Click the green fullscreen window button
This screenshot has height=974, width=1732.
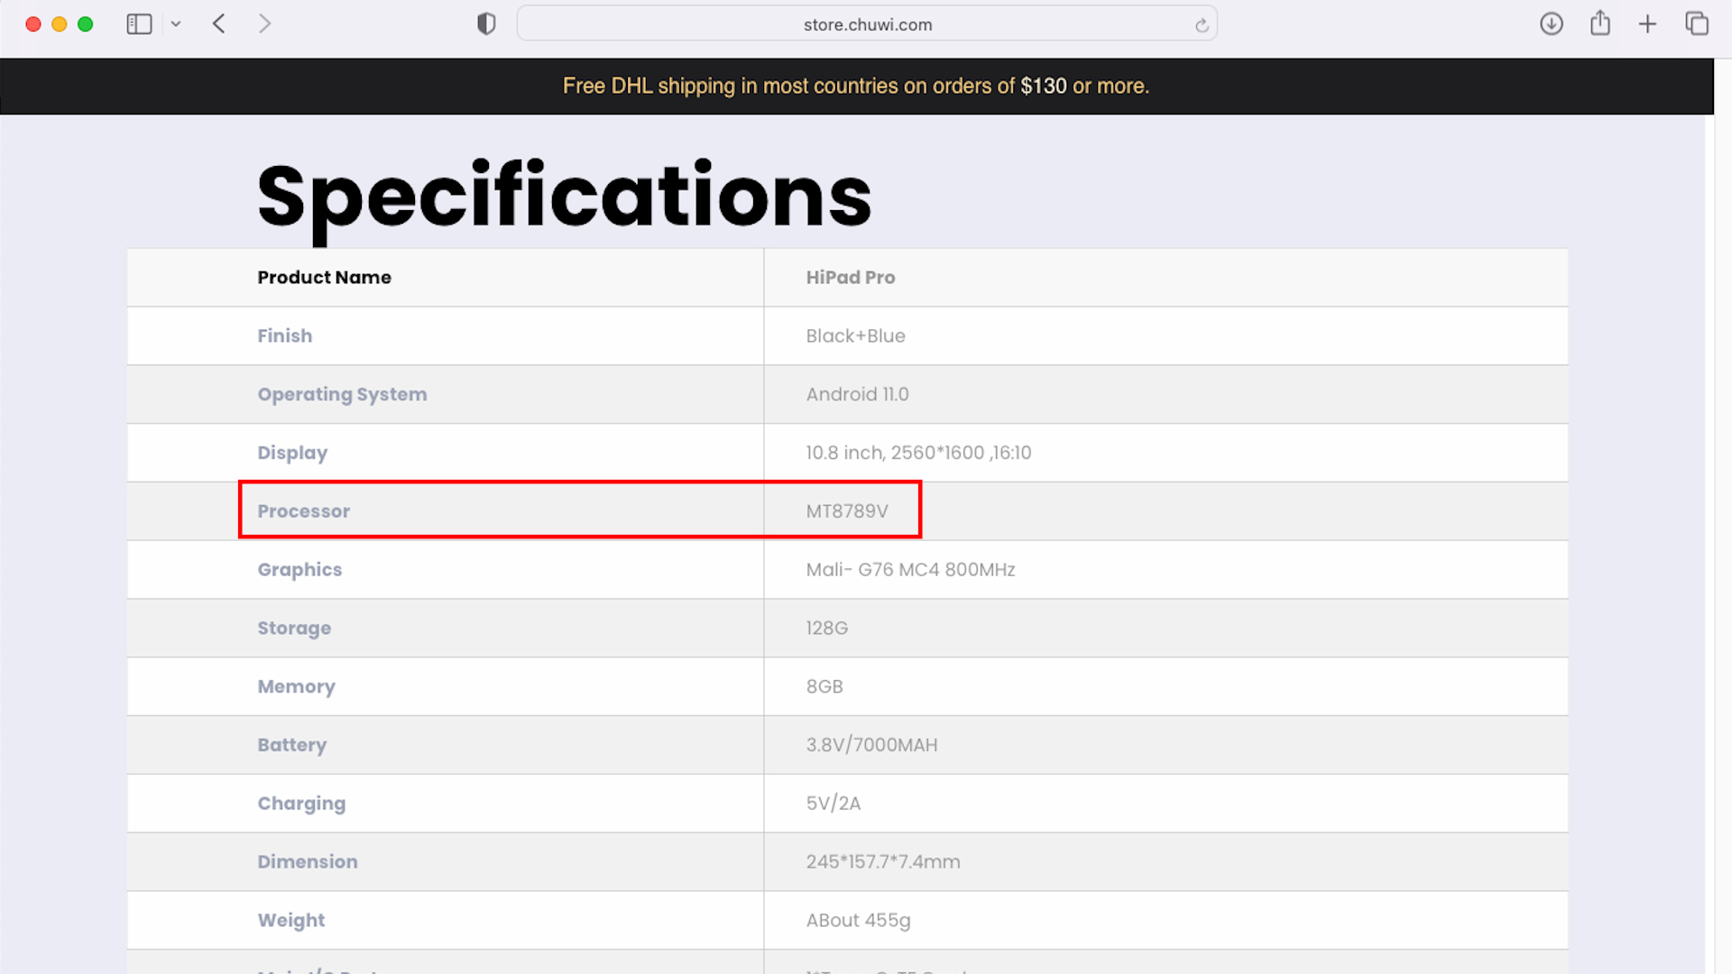pos(86,24)
